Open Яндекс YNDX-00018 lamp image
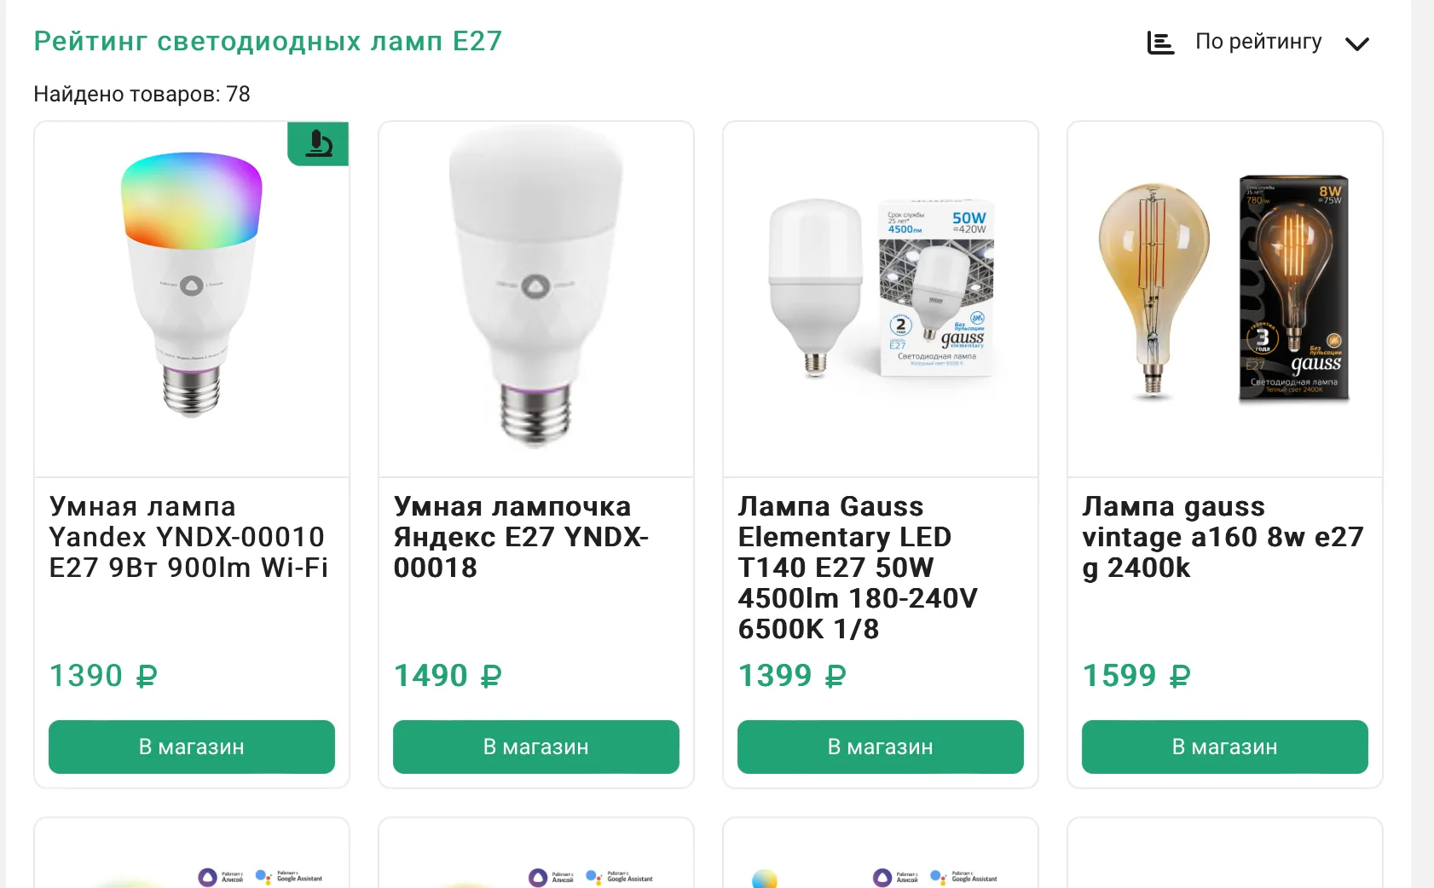This screenshot has height=888, width=1434. 536,285
